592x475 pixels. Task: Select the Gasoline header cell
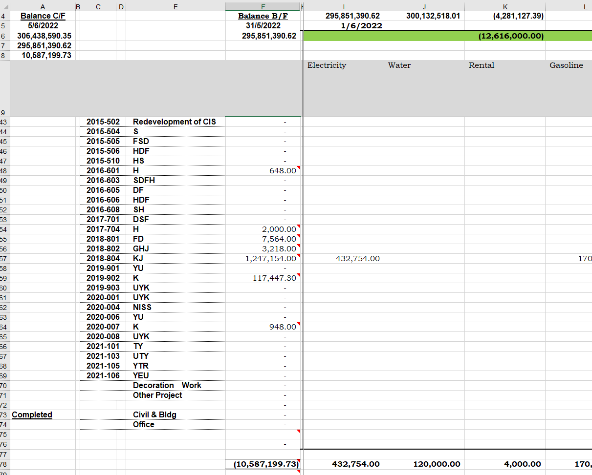566,65
